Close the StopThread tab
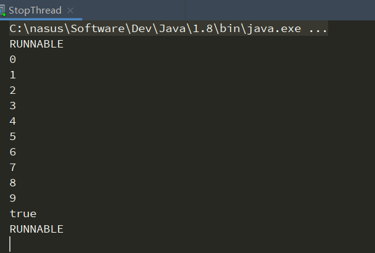Viewport: 375px width, 253px height. click(x=70, y=10)
